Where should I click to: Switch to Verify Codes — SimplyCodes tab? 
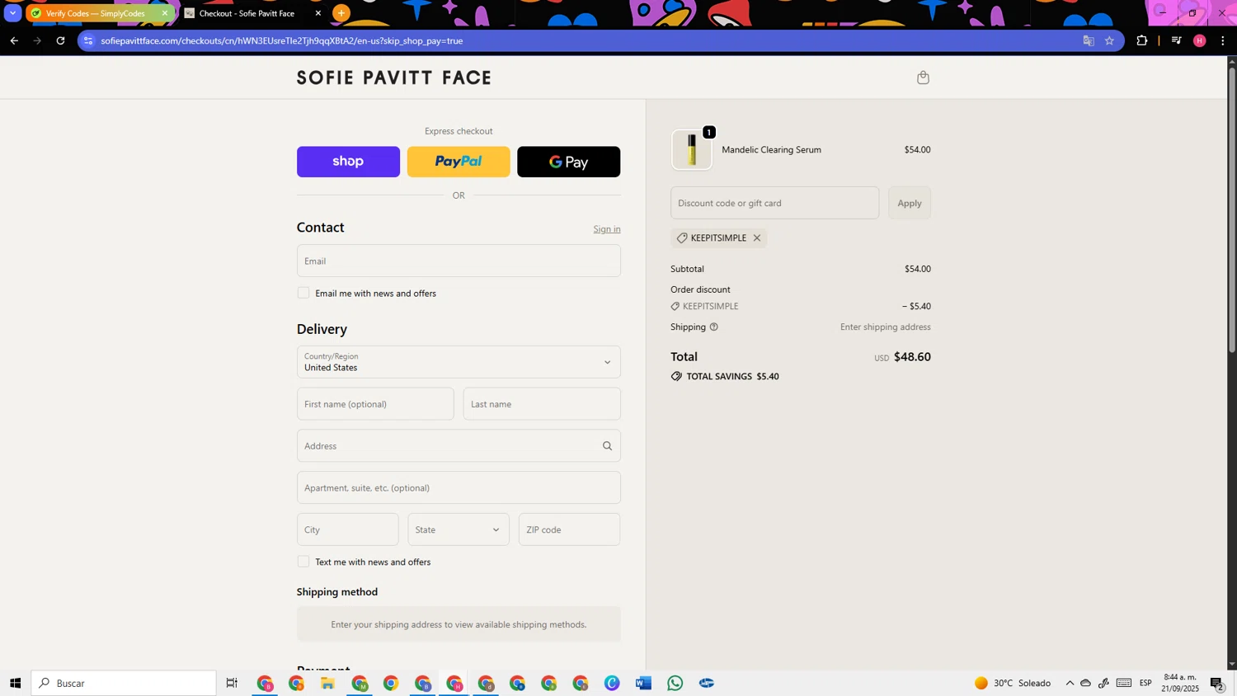point(99,13)
